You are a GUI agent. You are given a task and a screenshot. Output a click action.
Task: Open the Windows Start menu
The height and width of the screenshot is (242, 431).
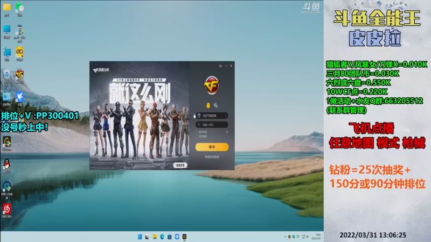click(140, 237)
